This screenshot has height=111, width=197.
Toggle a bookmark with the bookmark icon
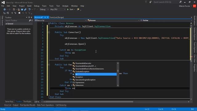(x=19, y=13)
